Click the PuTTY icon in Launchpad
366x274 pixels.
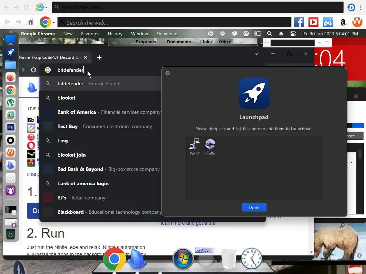pyautogui.click(x=195, y=147)
